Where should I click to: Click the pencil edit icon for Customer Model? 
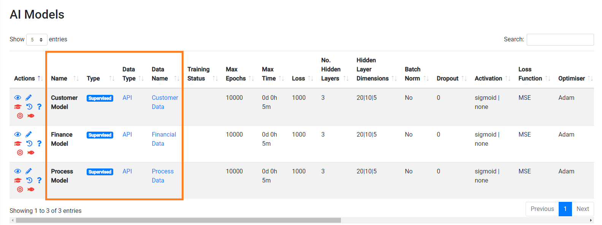pos(29,98)
